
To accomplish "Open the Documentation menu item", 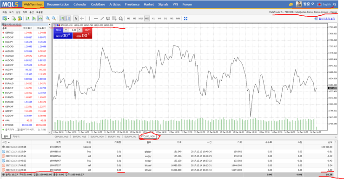I will tap(58, 4).
